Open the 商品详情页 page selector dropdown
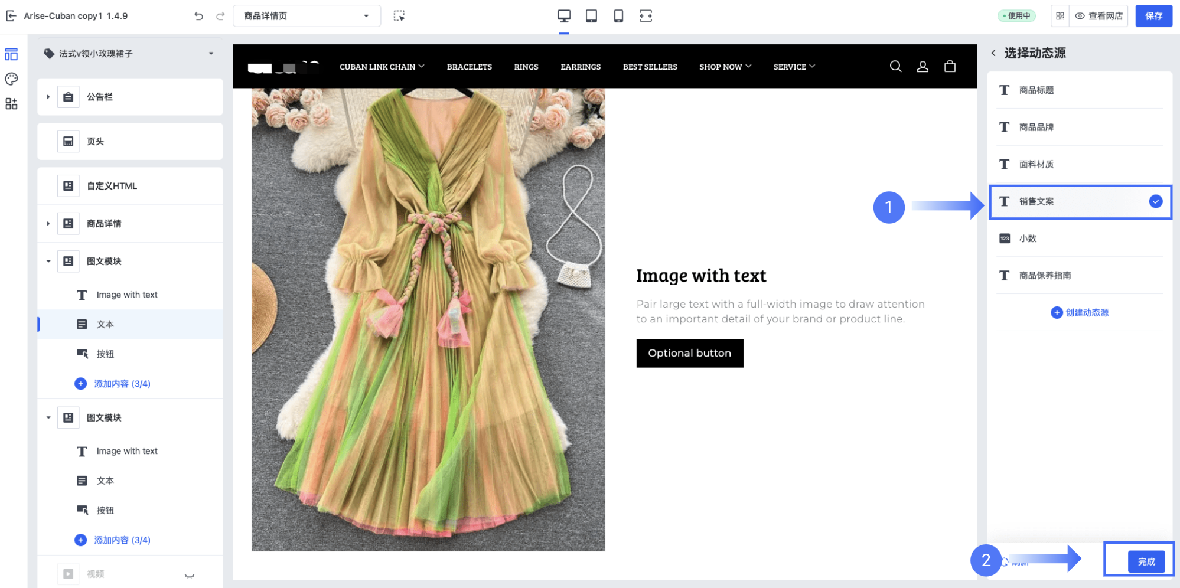The image size is (1180, 588). coord(307,16)
